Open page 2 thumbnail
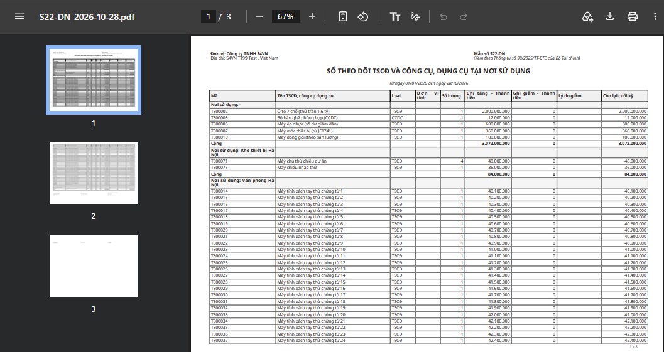 tap(94, 173)
